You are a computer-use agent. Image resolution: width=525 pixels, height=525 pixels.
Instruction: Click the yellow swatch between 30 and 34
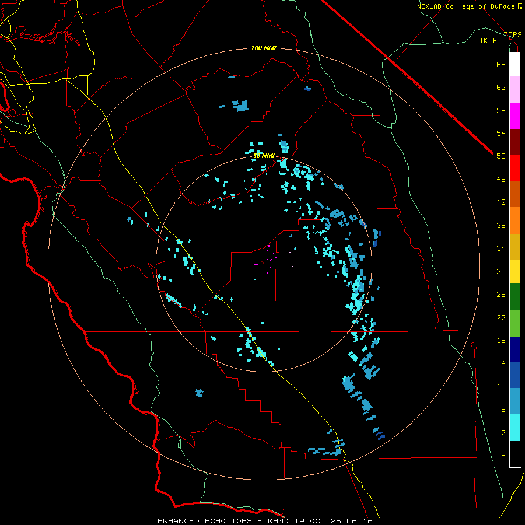click(515, 272)
